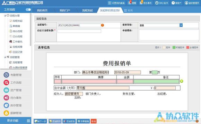Click the red 取消 button
The width and height of the screenshot is (201, 124).
coord(94,121)
